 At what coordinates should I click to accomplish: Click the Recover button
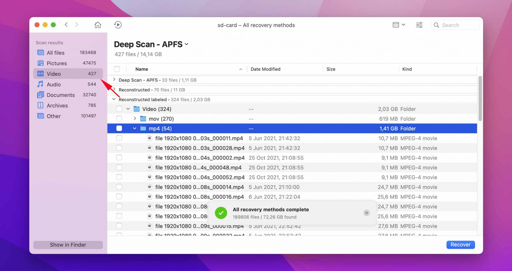pyautogui.click(x=460, y=245)
